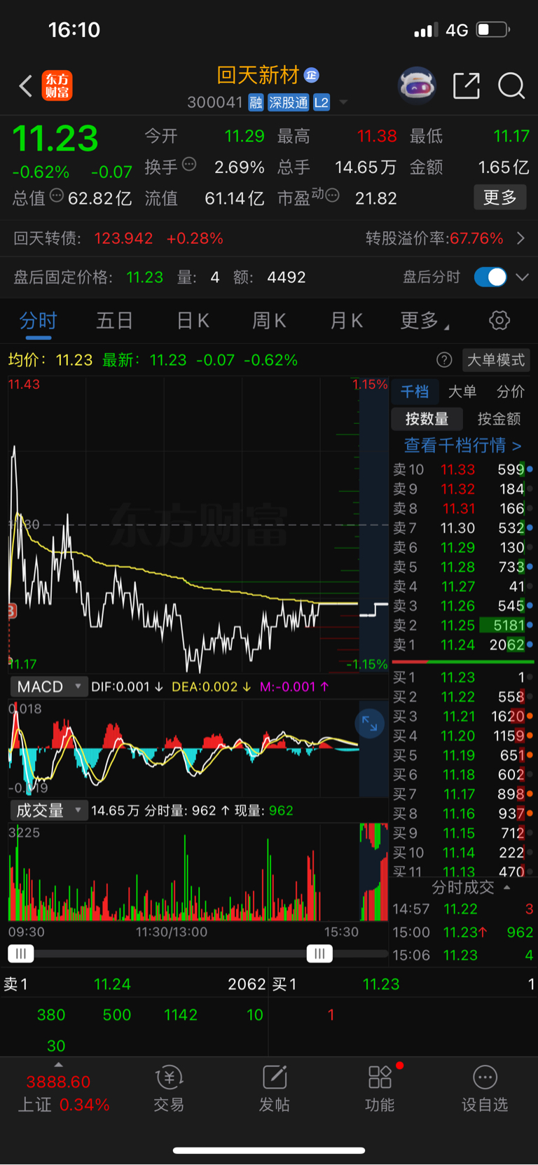
Task: Tap the 卖5 11.28 733 row
Action: click(x=462, y=567)
